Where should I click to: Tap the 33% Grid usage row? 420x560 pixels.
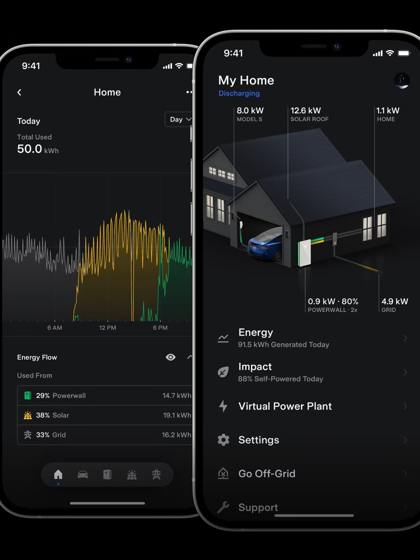tap(105, 435)
